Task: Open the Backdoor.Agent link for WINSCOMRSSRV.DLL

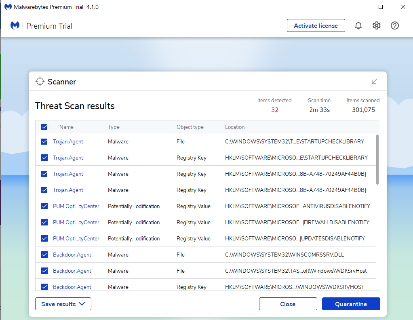Action: coord(72,255)
